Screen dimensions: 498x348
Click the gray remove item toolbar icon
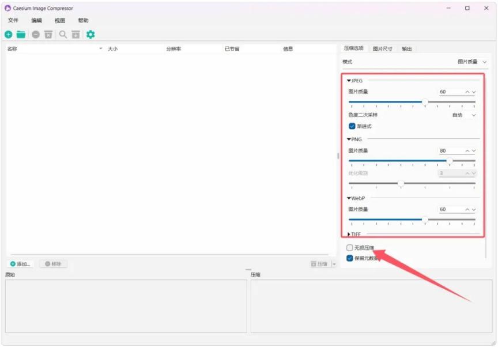coord(36,35)
